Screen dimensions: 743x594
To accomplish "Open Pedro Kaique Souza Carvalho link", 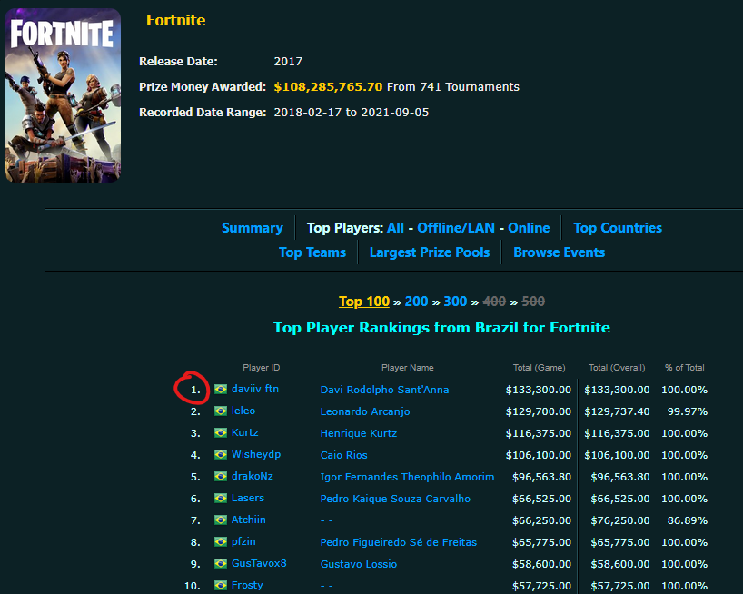I will click(x=395, y=499).
